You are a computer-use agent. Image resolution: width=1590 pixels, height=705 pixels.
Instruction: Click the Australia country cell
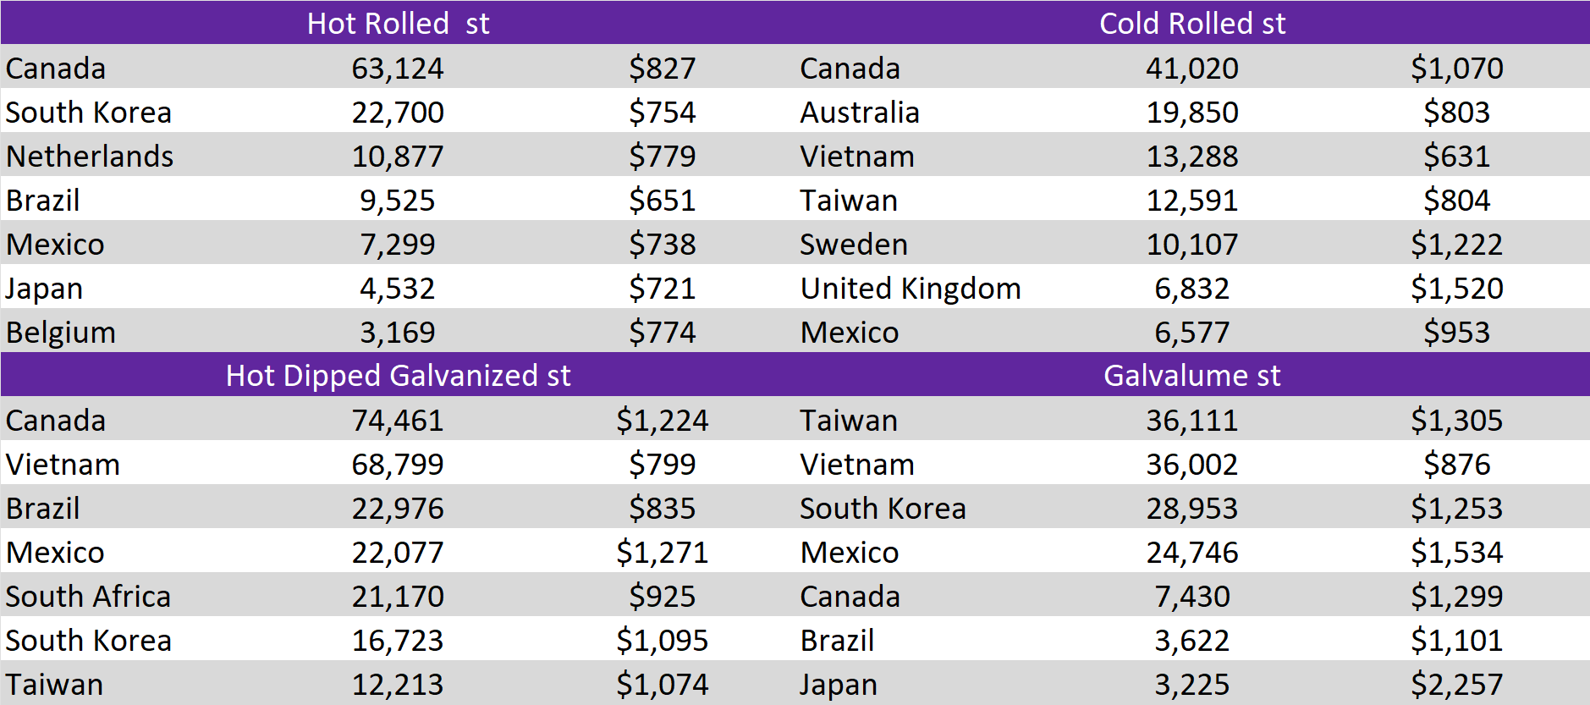coord(860,113)
